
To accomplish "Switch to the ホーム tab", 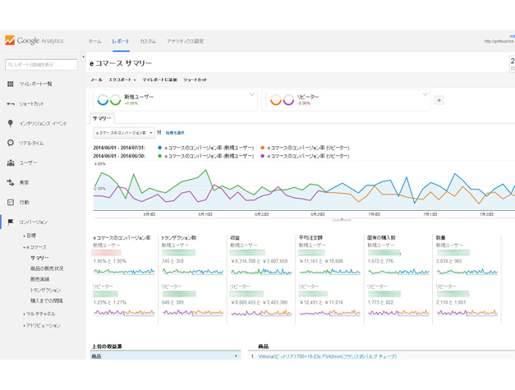I will point(94,41).
